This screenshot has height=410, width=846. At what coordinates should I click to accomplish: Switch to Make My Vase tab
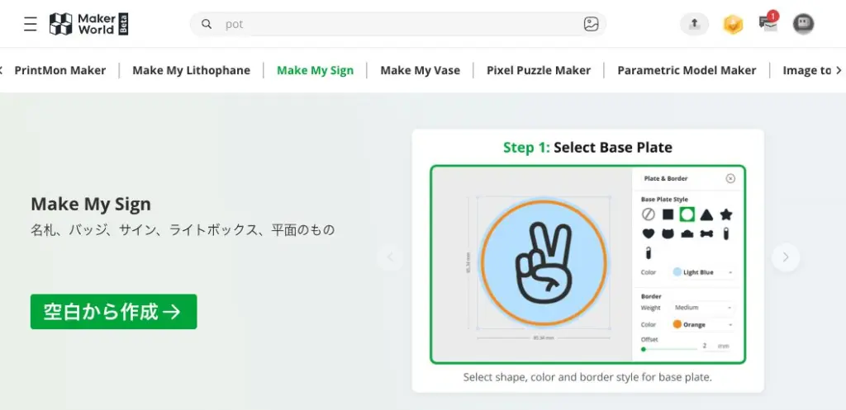pyautogui.click(x=420, y=71)
